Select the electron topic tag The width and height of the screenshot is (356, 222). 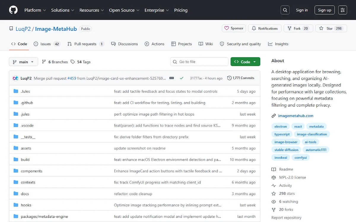tap(281, 126)
